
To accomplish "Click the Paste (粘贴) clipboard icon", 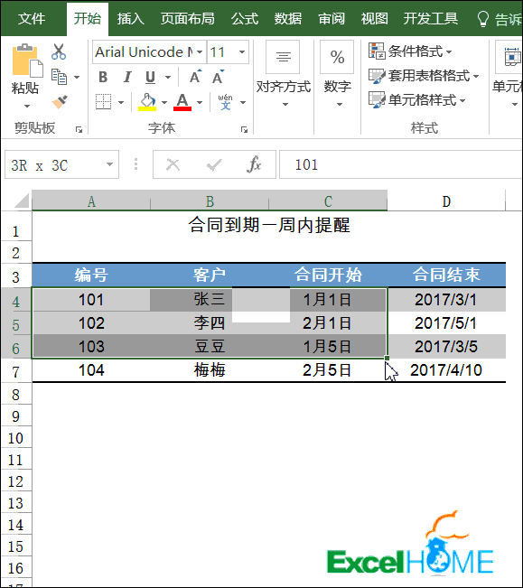I will point(27,61).
